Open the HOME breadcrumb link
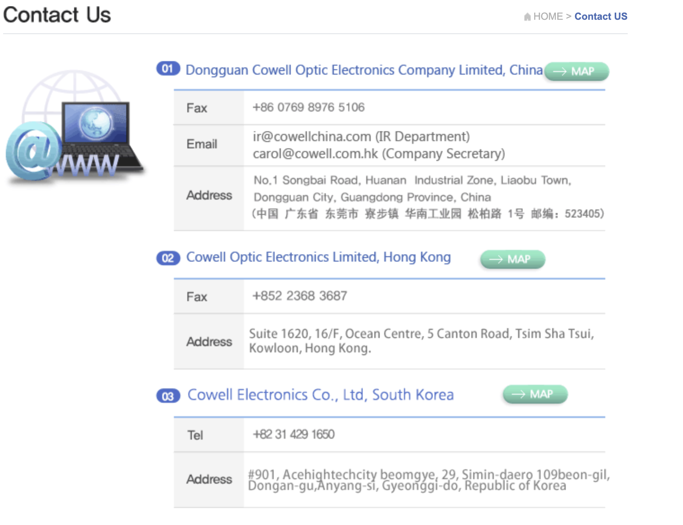Image resolution: width=683 pixels, height=525 pixels. [548, 17]
